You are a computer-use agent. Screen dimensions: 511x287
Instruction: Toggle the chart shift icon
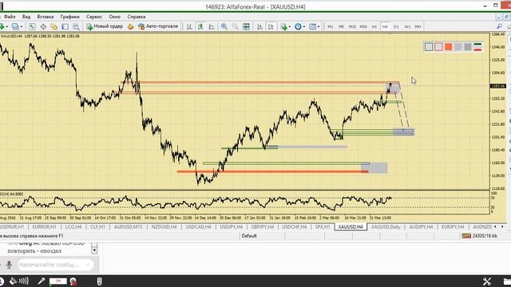[271, 26]
